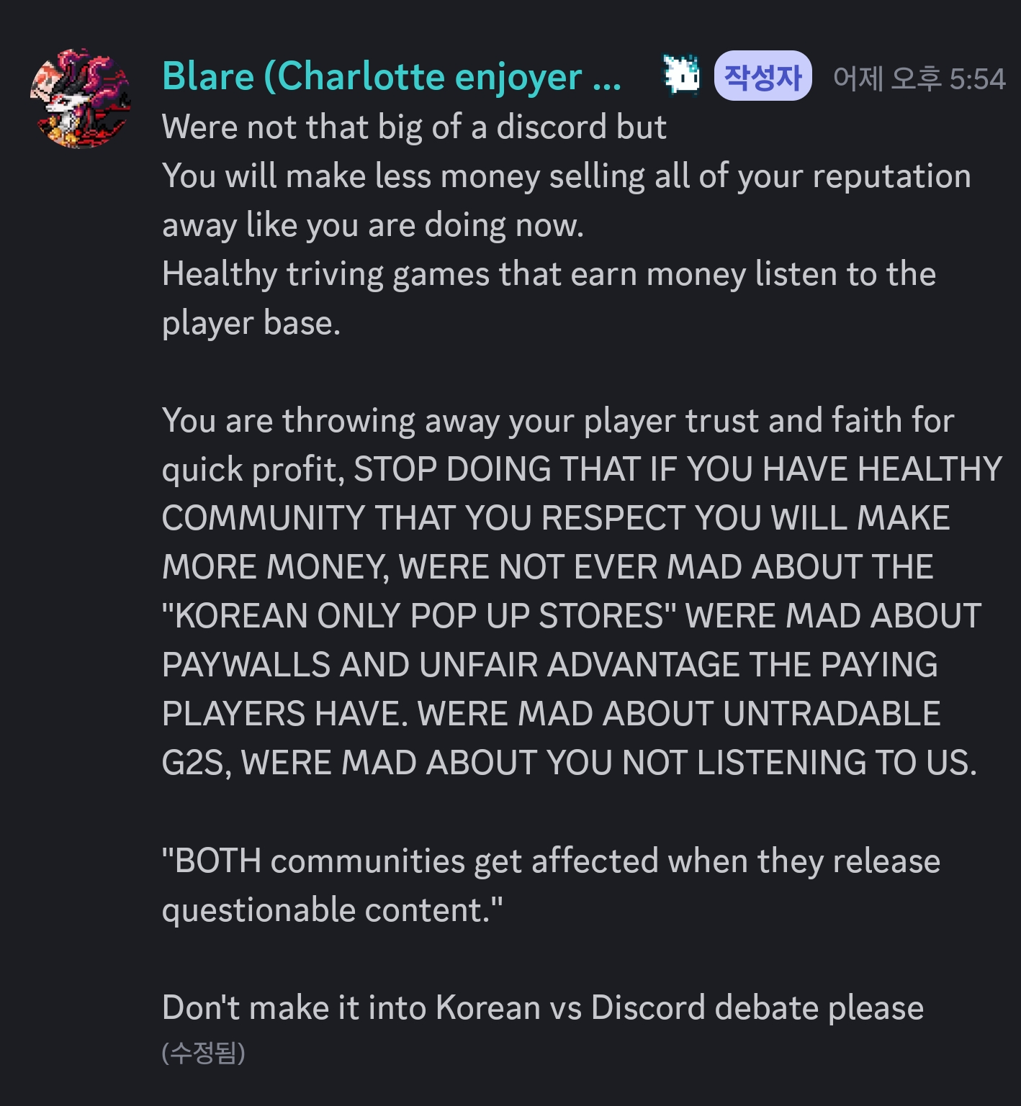Image resolution: width=1021 pixels, height=1106 pixels.
Task: Click the timestamp 어제 오후 5:54
Action: tap(919, 78)
